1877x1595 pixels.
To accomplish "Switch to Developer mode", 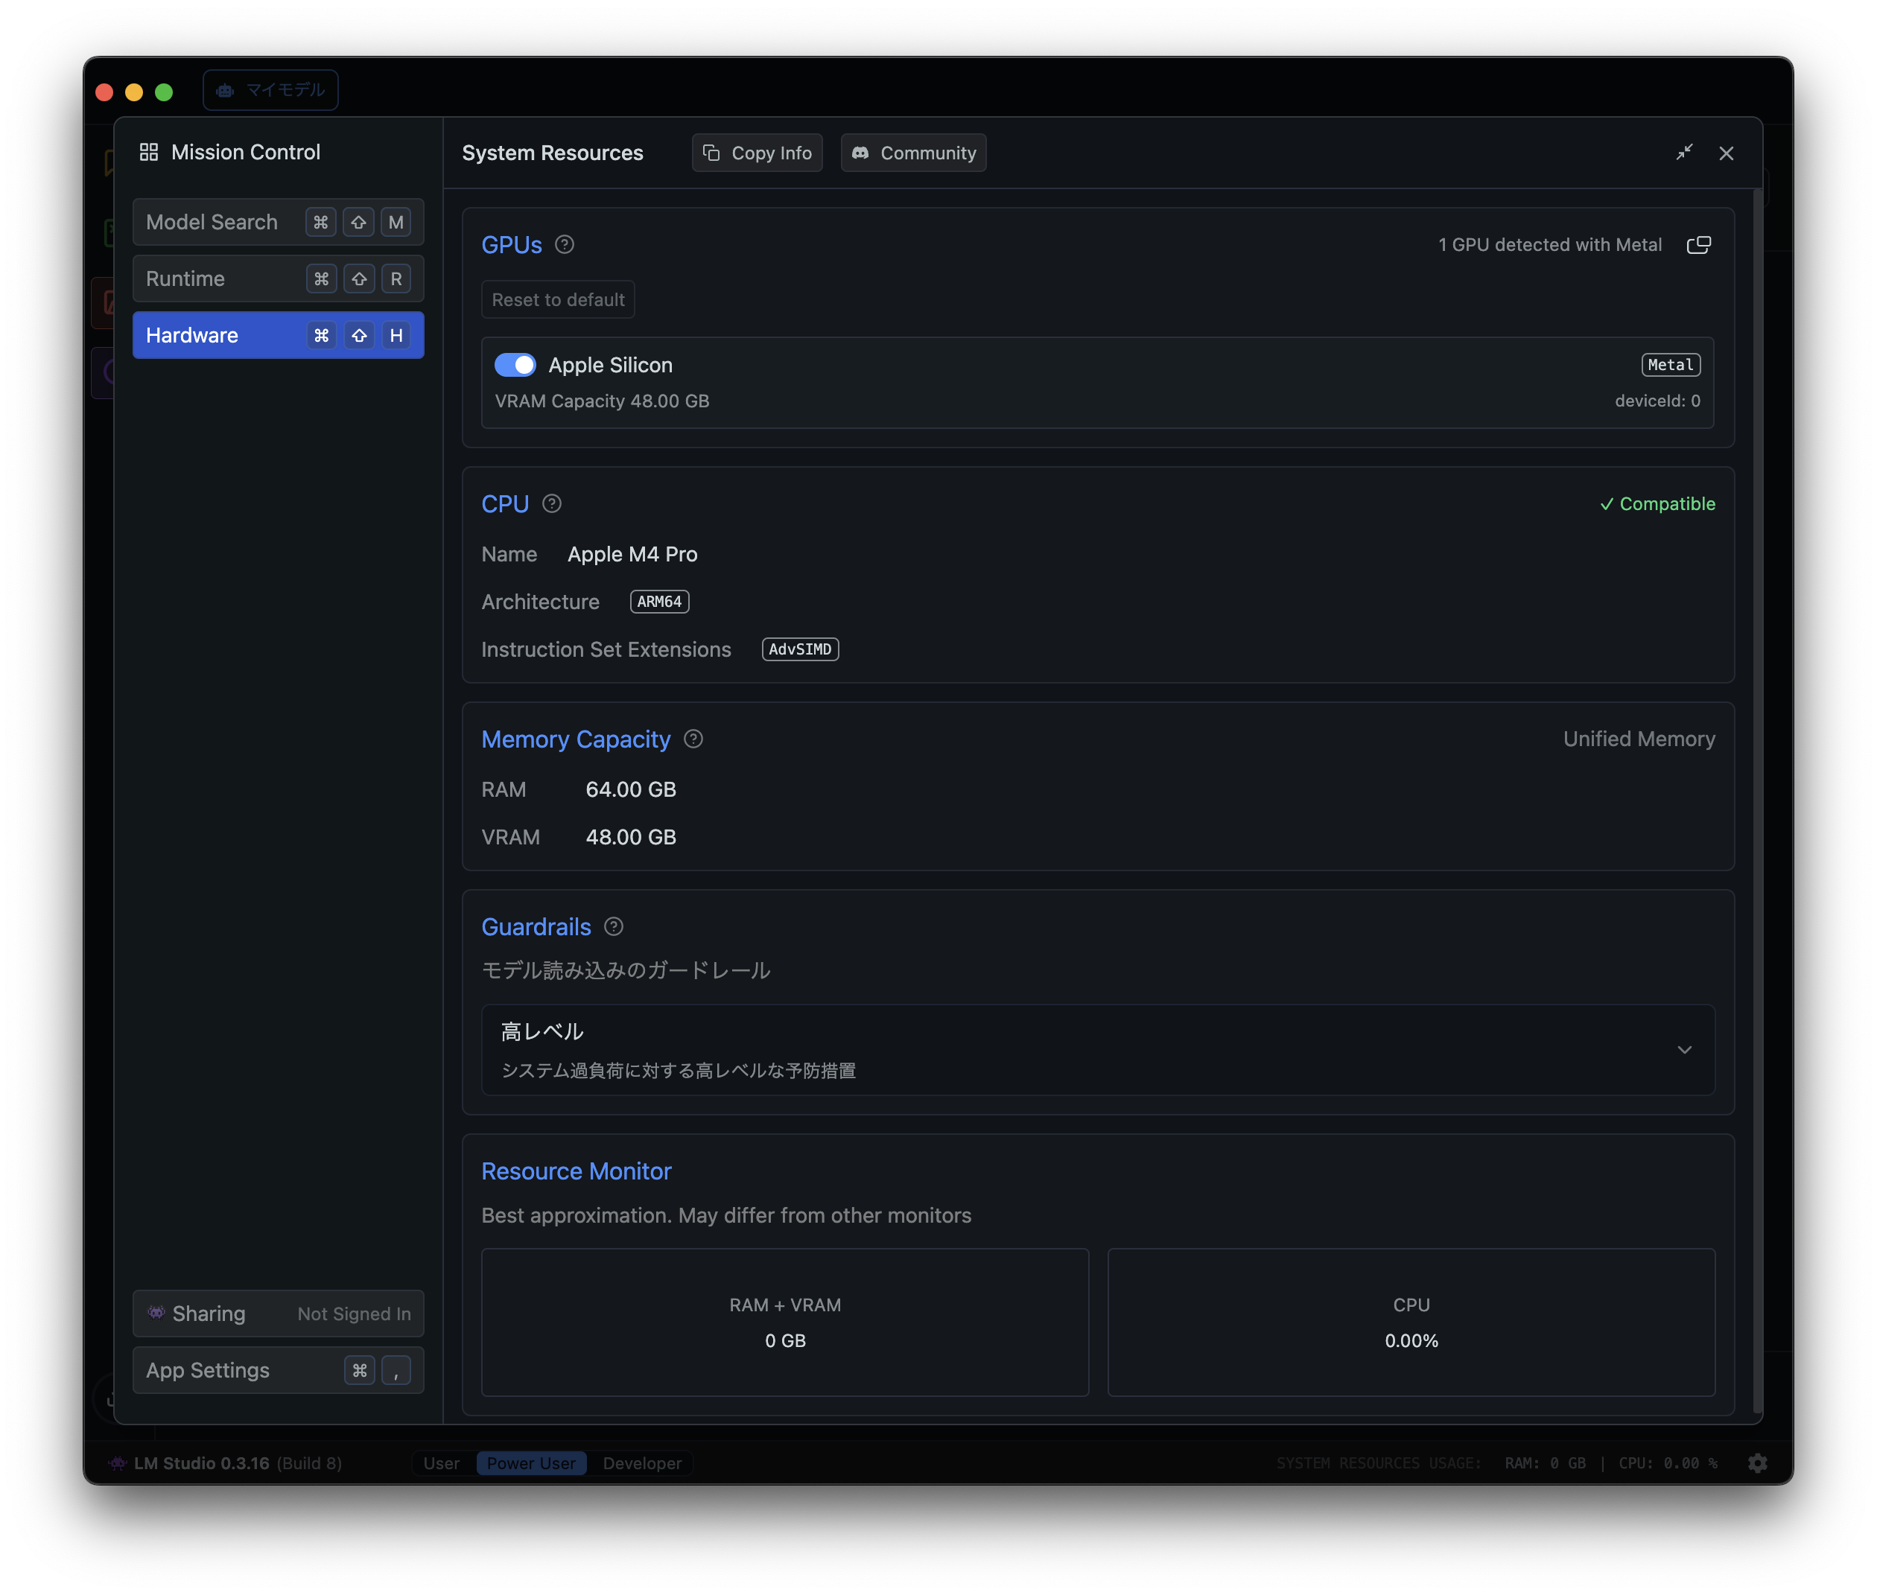I will 641,1463.
